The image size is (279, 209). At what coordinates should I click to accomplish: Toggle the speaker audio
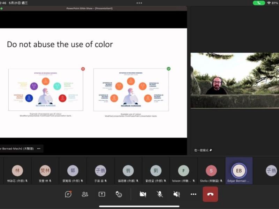click(x=177, y=194)
